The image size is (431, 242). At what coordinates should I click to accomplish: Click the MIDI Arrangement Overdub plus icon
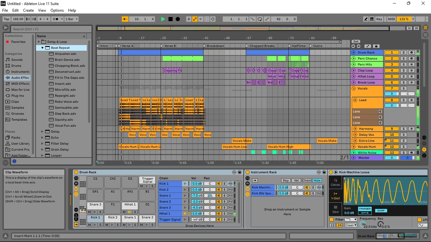pyautogui.click(x=189, y=19)
